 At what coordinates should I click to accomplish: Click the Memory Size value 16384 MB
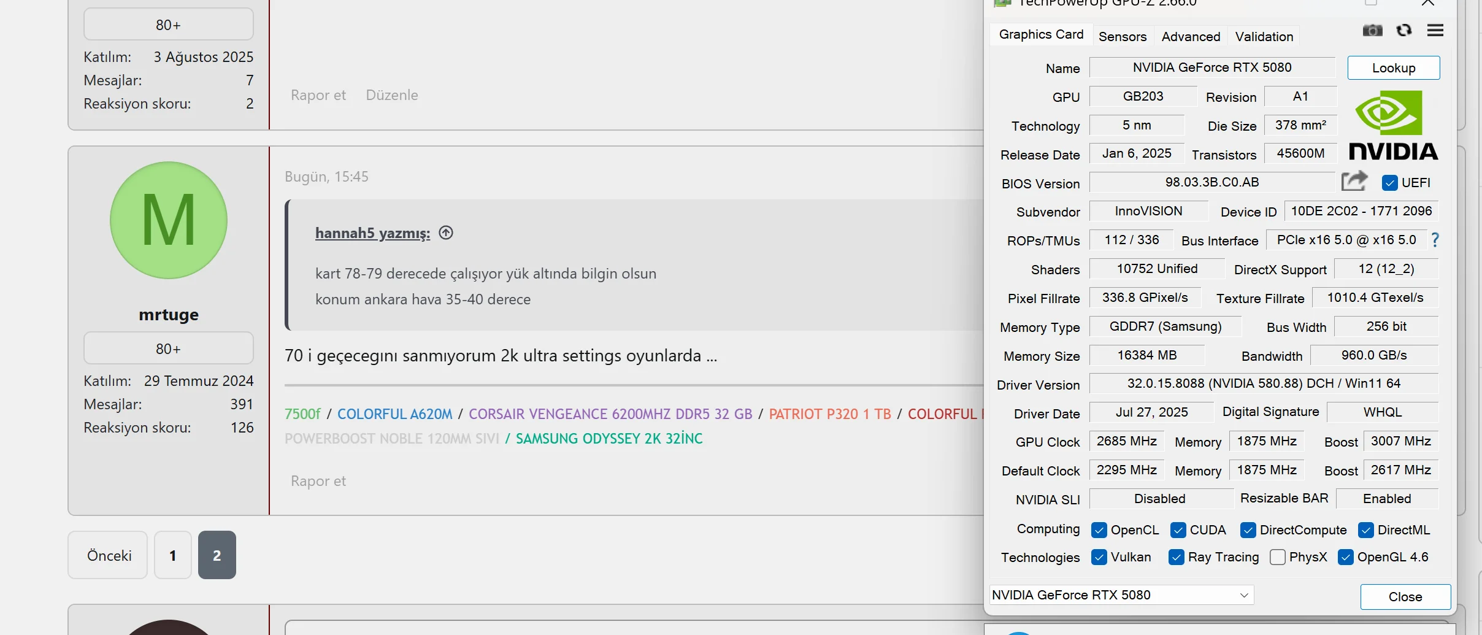point(1147,355)
